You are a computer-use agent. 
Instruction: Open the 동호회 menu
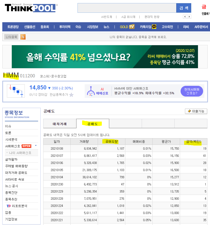pos(45,27)
